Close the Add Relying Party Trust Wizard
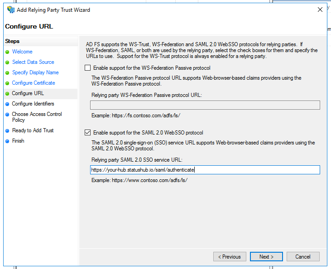 point(320,10)
